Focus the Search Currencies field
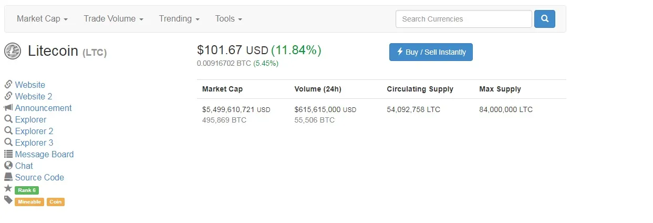The width and height of the screenshot is (653, 223). 464,19
